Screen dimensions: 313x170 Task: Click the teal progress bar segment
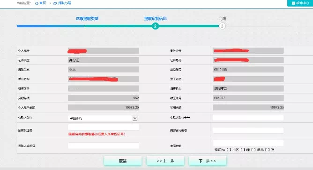click(x=152, y=26)
